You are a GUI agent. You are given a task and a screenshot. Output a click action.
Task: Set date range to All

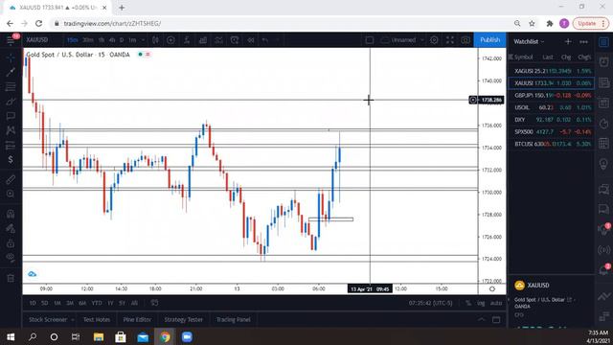pos(134,303)
